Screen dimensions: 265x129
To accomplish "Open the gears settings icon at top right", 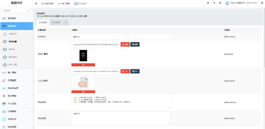I will [x=262, y=3].
